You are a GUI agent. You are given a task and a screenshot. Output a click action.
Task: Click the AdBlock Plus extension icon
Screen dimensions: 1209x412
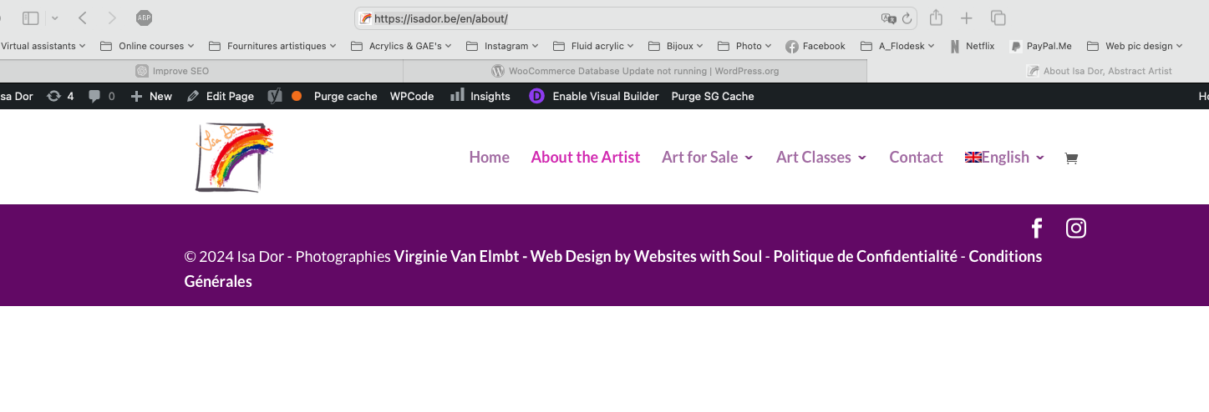144,18
